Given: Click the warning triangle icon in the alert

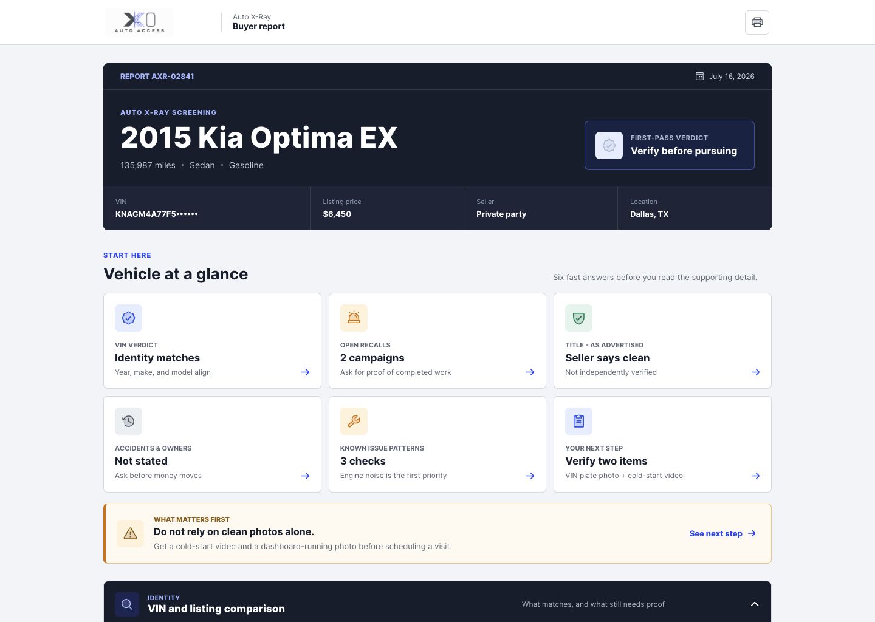Looking at the screenshot, I should (130, 533).
